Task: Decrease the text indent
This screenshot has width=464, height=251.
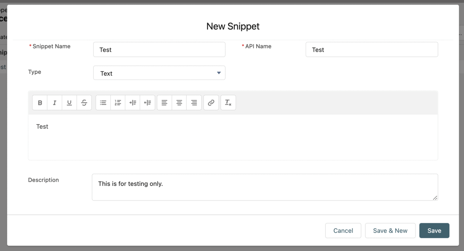Action: coord(148,103)
